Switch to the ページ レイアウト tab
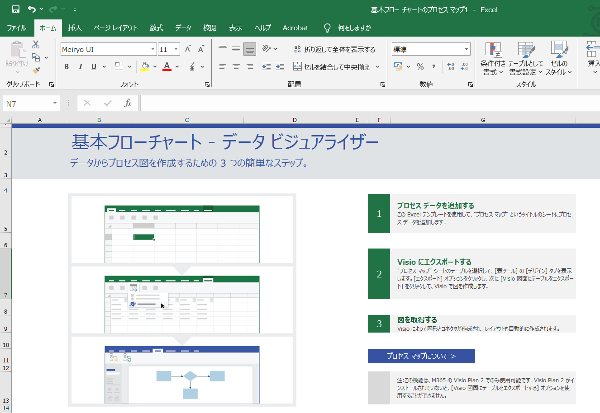This screenshot has width=600, height=413. pos(116,28)
